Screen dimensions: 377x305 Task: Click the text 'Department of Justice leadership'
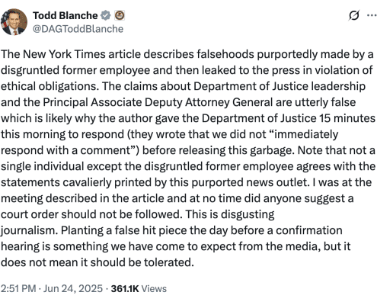[x=280, y=86]
